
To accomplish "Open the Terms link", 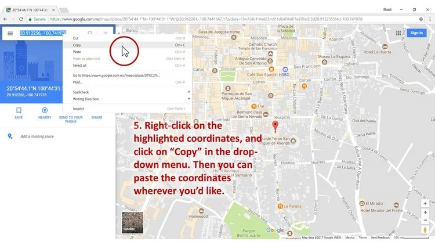I will [x=362, y=237].
